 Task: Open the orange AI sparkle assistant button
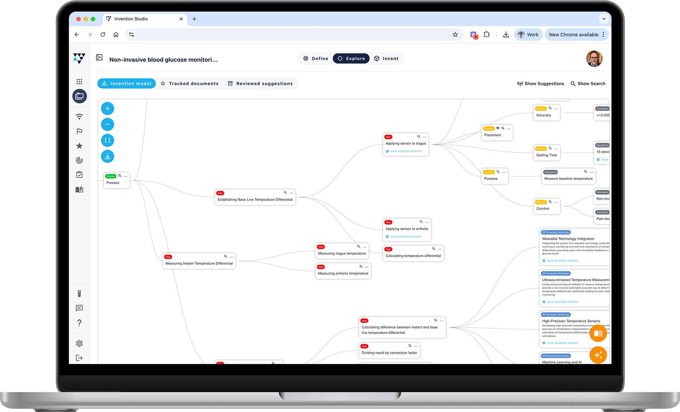tap(598, 355)
